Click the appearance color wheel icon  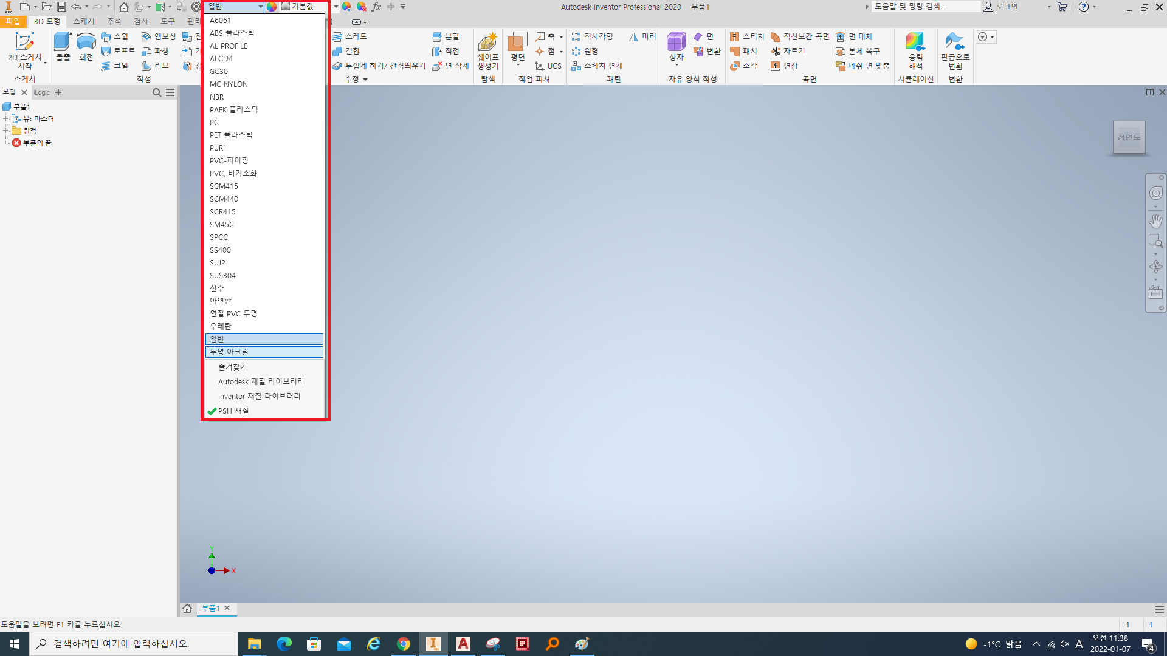[272, 7]
